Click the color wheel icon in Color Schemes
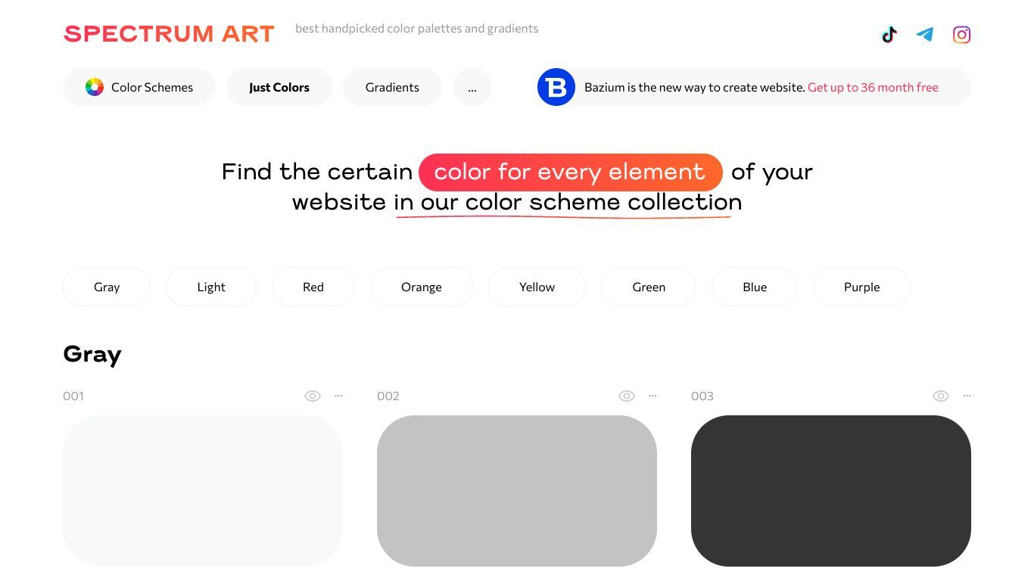This screenshot has height=581, width=1034. (x=94, y=87)
